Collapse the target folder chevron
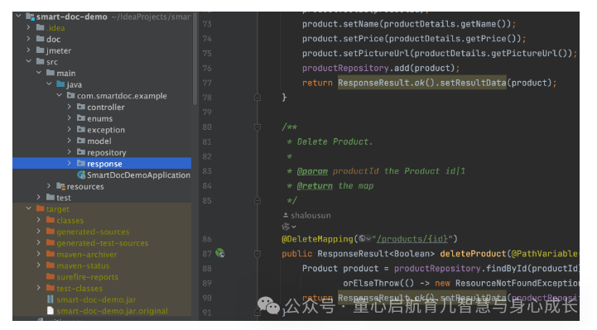Screen dimensions: 597x330 click(28, 208)
